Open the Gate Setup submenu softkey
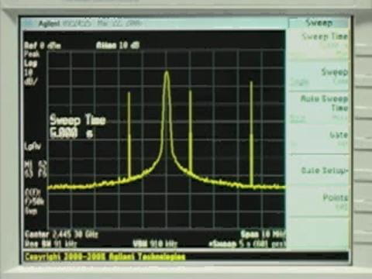 coord(319,170)
